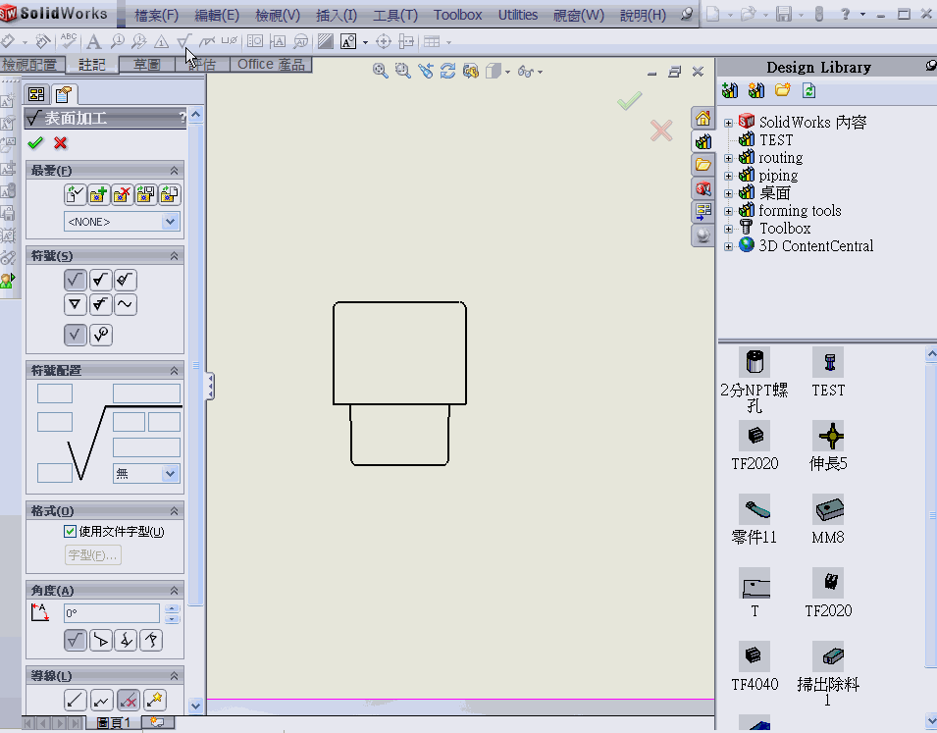Select JIS Machining Required symbol
The width and height of the screenshot is (937, 733).
tap(100, 304)
